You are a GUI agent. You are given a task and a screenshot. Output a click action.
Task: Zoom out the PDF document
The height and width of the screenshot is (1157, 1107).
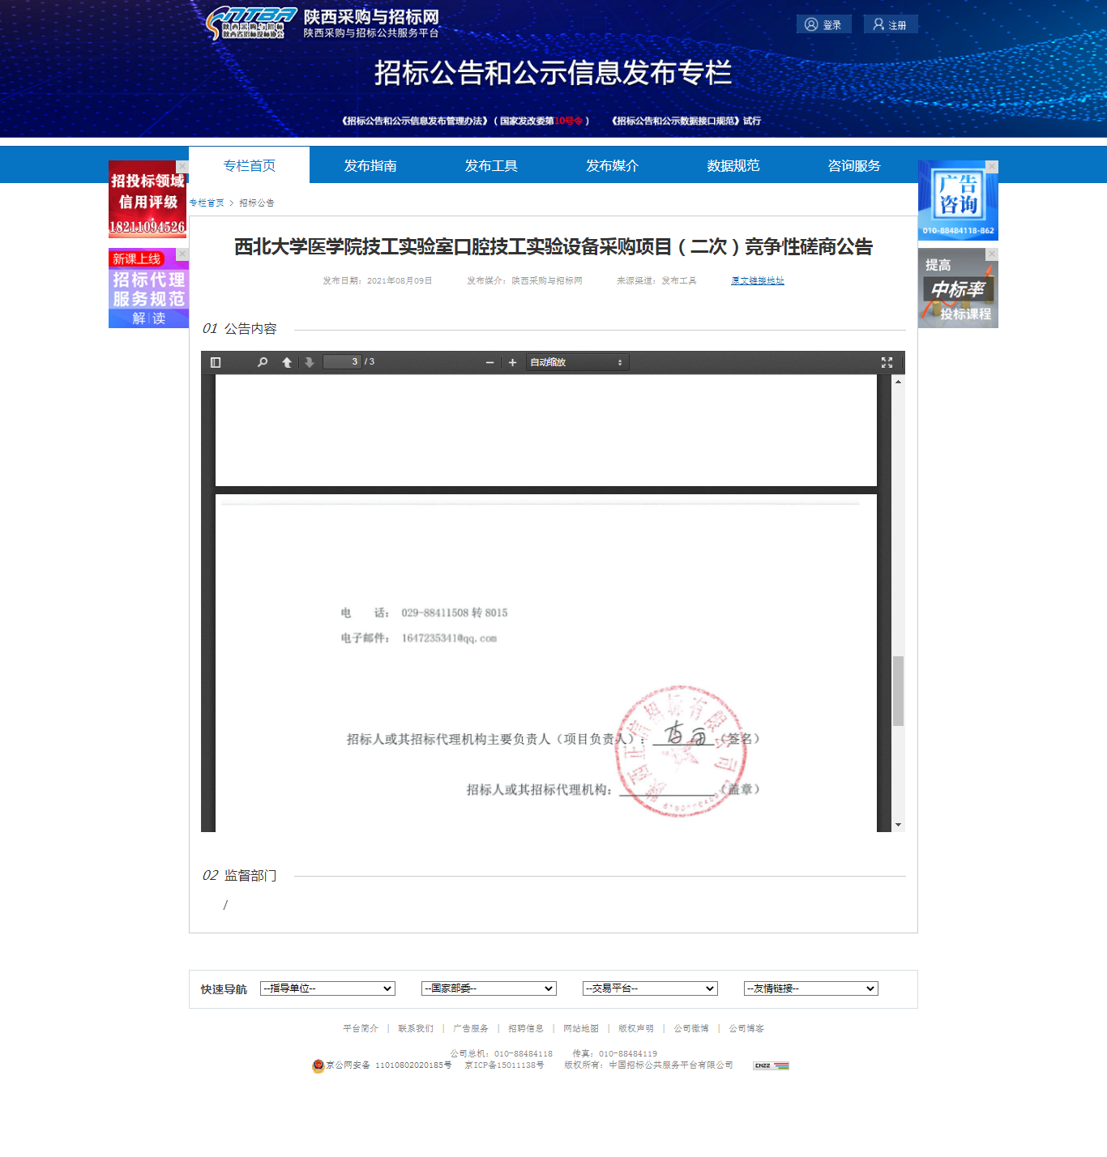coord(489,362)
